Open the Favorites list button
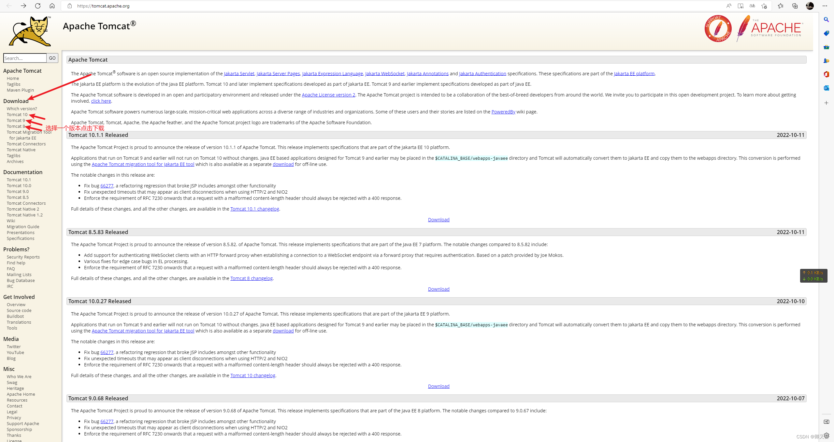Viewport: 834px width, 442px height. 781,6
